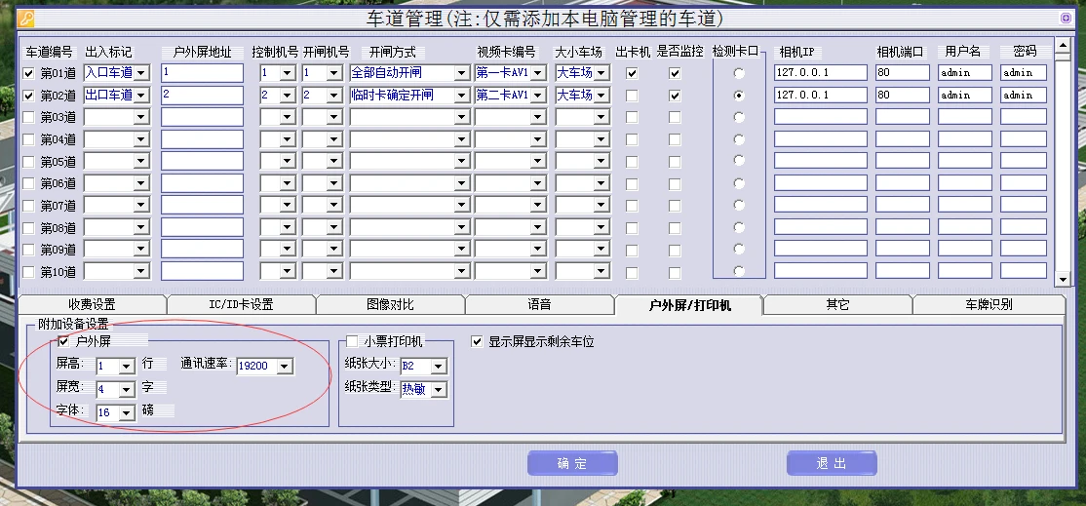1086x506 pixels.
Task: Open 开闸机号 dropdown for 第02道
Action: pos(333,96)
